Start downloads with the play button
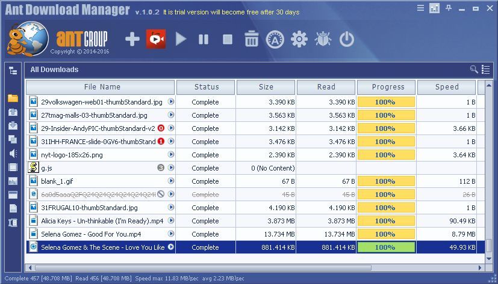The image size is (498, 284). pyautogui.click(x=181, y=39)
